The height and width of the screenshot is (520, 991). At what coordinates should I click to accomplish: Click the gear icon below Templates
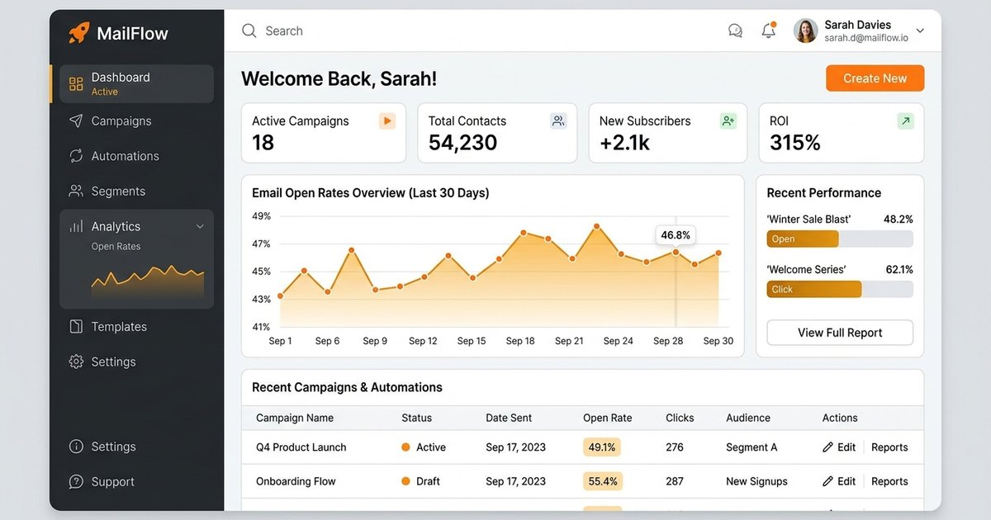click(x=76, y=362)
